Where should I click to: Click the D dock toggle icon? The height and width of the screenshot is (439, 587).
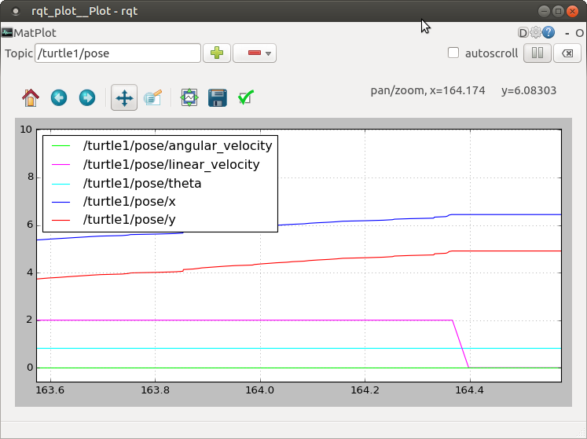pyautogui.click(x=523, y=32)
